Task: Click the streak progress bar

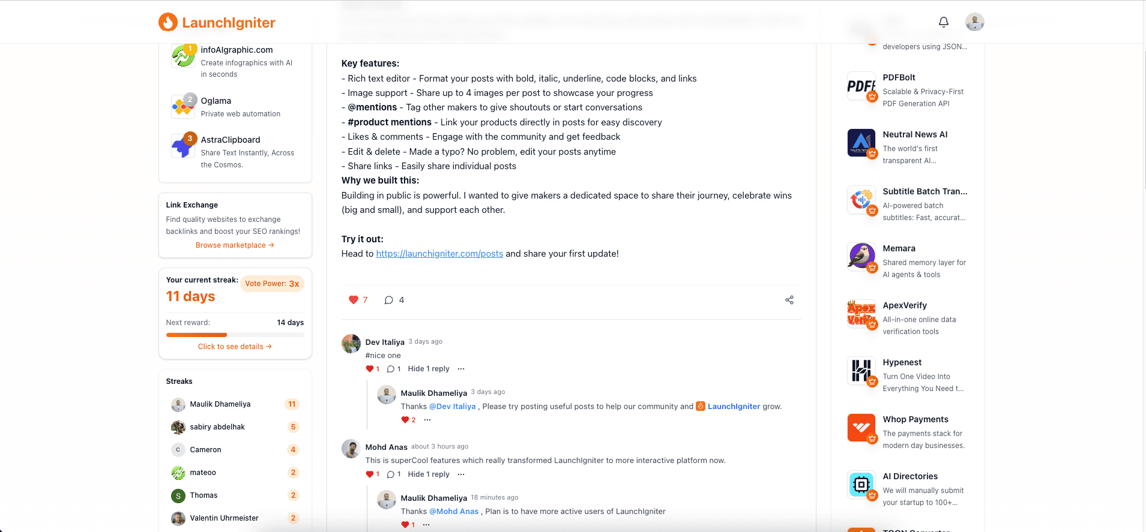Action: click(235, 335)
